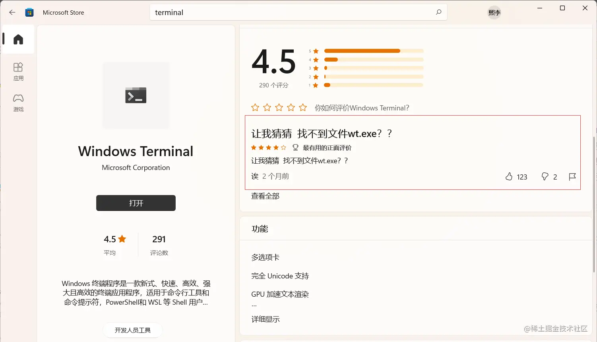This screenshot has height=342, width=597.
Task: Click 查看全部 to see all reviews
Action: click(265, 196)
